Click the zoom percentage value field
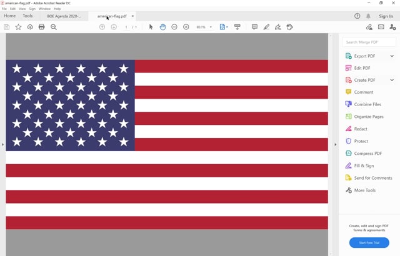This screenshot has height=256, width=400. 201,27
